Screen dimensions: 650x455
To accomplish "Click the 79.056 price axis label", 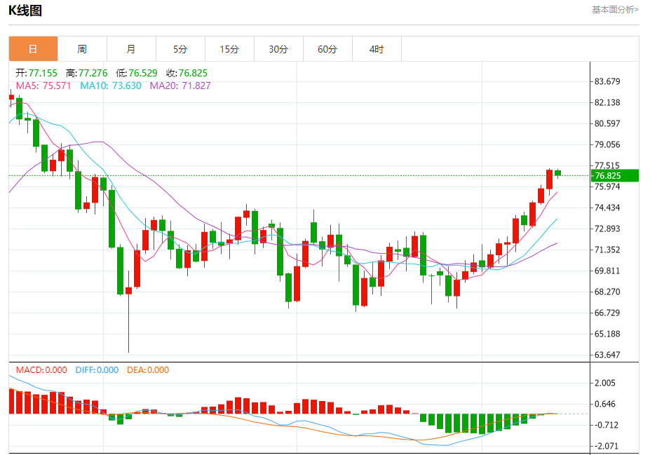I will tap(607, 144).
